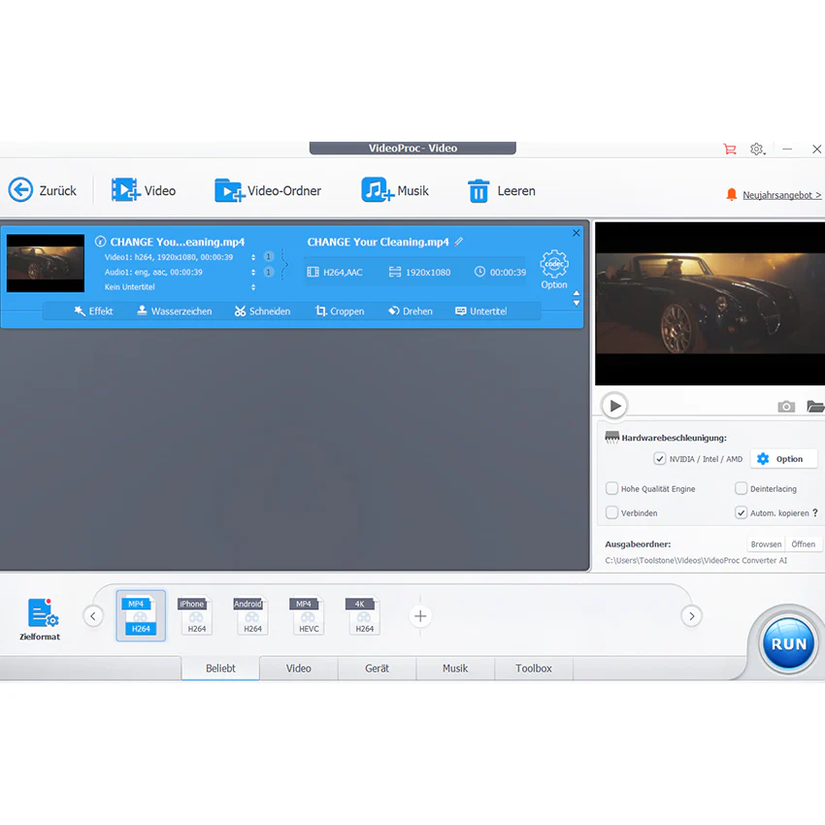The image size is (825, 825).
Task: Add music with the Musik icon
Action: coord(378,190)
